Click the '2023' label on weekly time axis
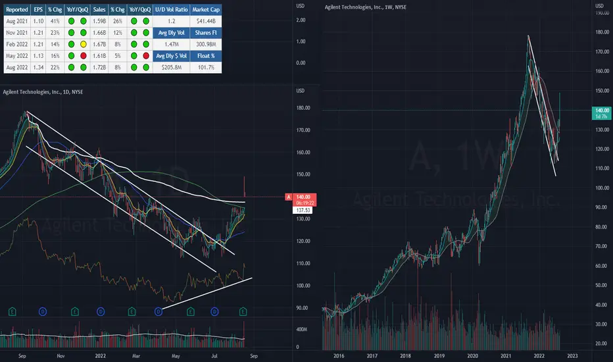The image size is (613, 362). coord(572,355)
